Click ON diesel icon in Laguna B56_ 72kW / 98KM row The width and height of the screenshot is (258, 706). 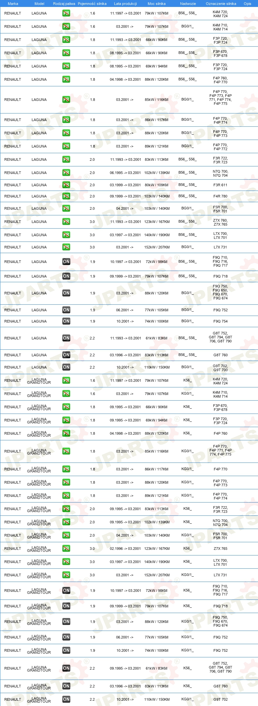[x=66, y=262]
